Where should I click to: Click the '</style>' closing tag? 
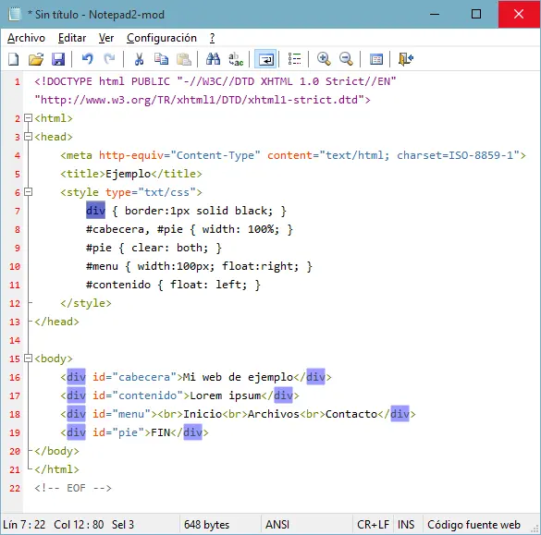[x=86, y=303]
